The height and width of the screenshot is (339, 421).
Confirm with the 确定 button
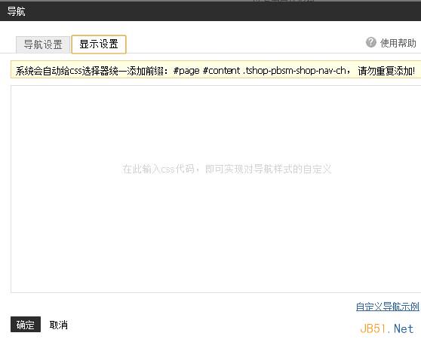point(26,325)
